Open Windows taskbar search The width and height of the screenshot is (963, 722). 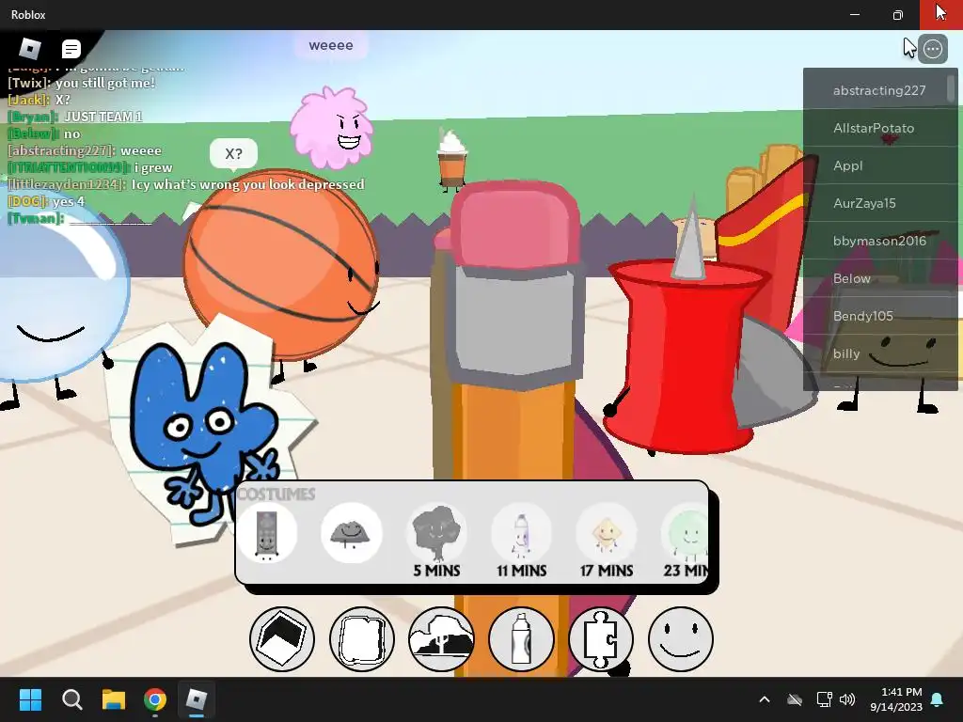71,699
